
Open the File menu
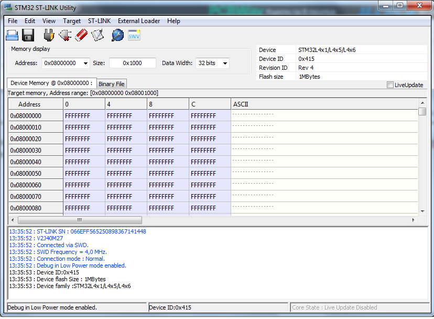click(13, 21)
